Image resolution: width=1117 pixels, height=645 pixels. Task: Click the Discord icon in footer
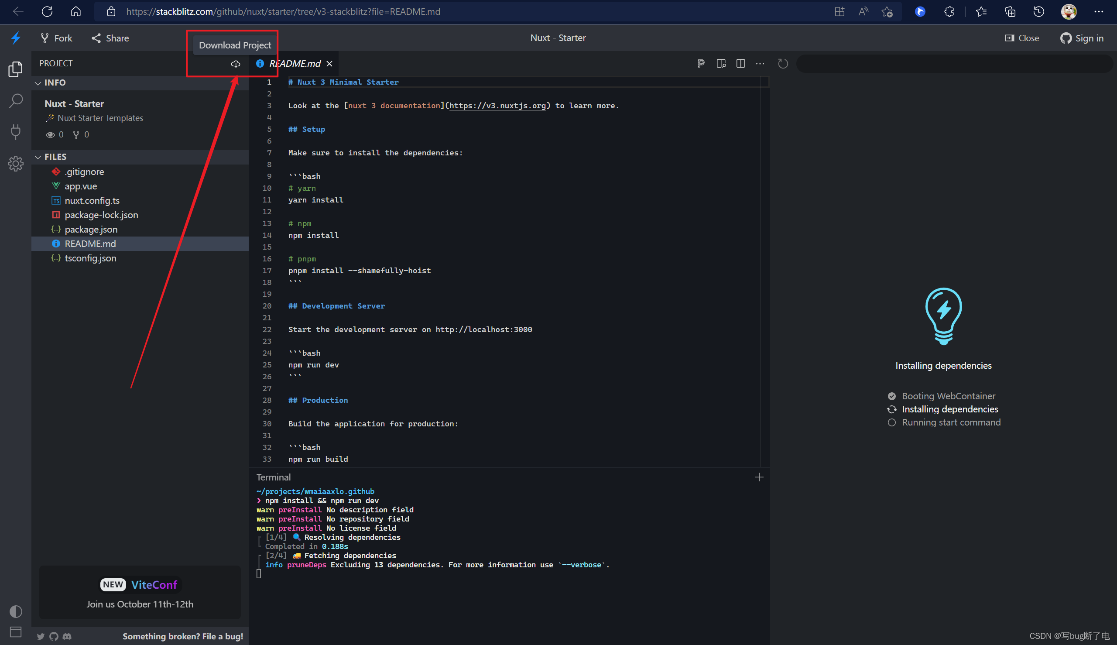(x=67, y=637)
